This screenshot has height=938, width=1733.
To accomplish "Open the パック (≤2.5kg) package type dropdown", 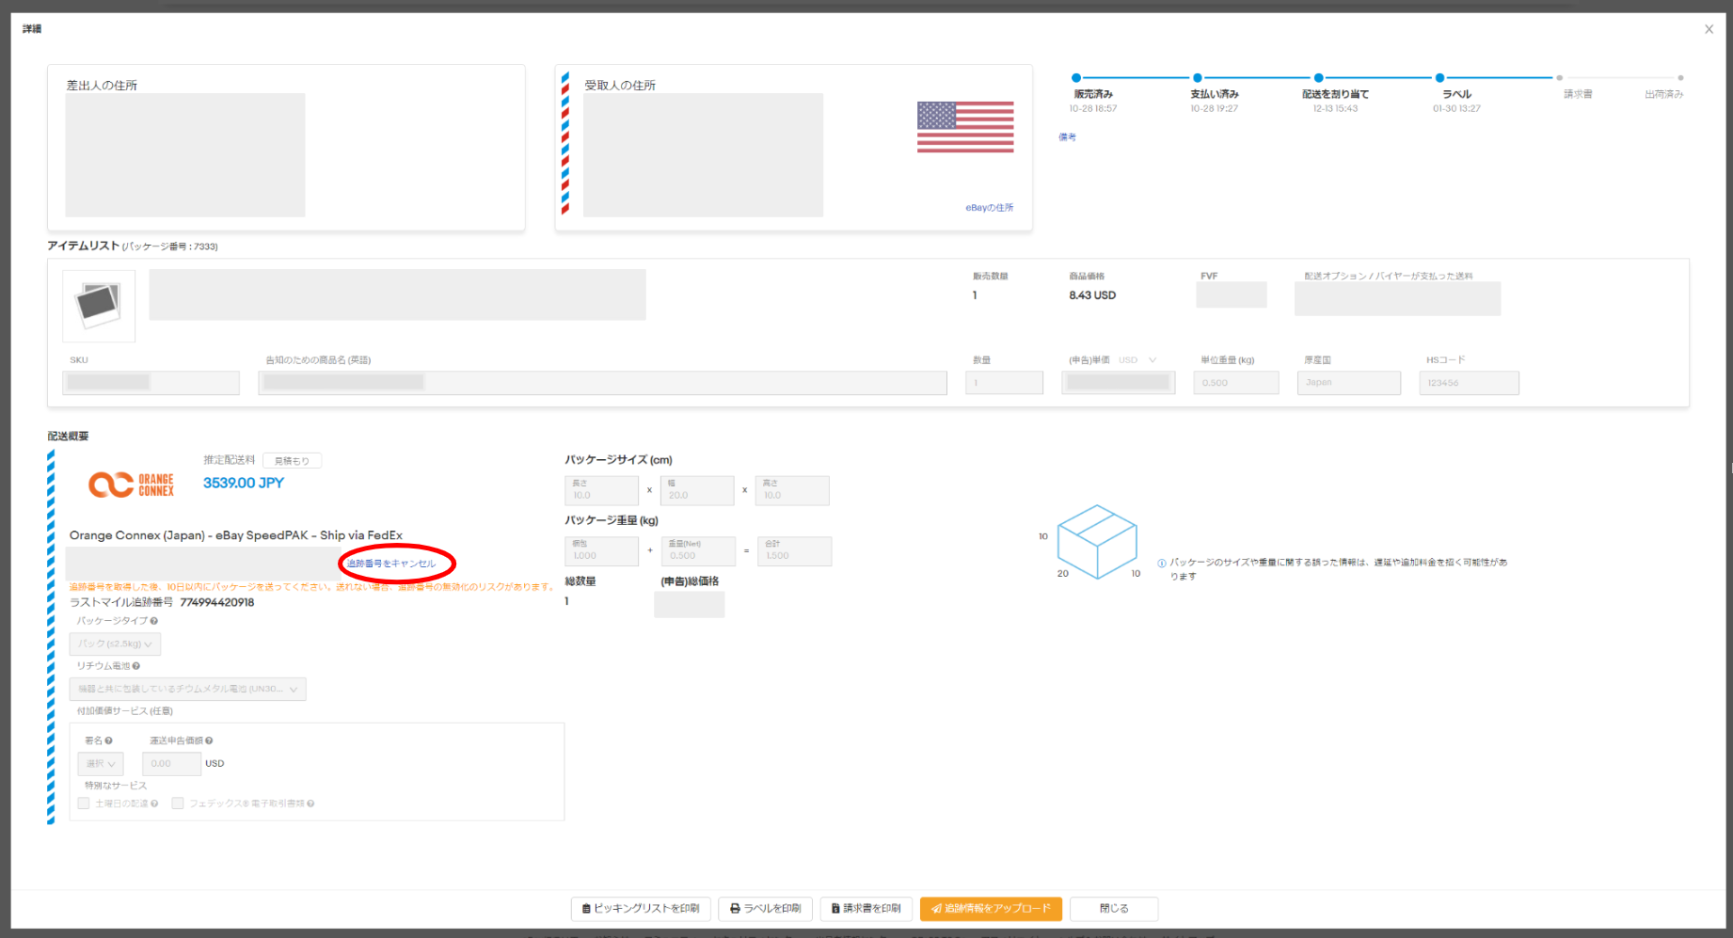I will (115, 644).
